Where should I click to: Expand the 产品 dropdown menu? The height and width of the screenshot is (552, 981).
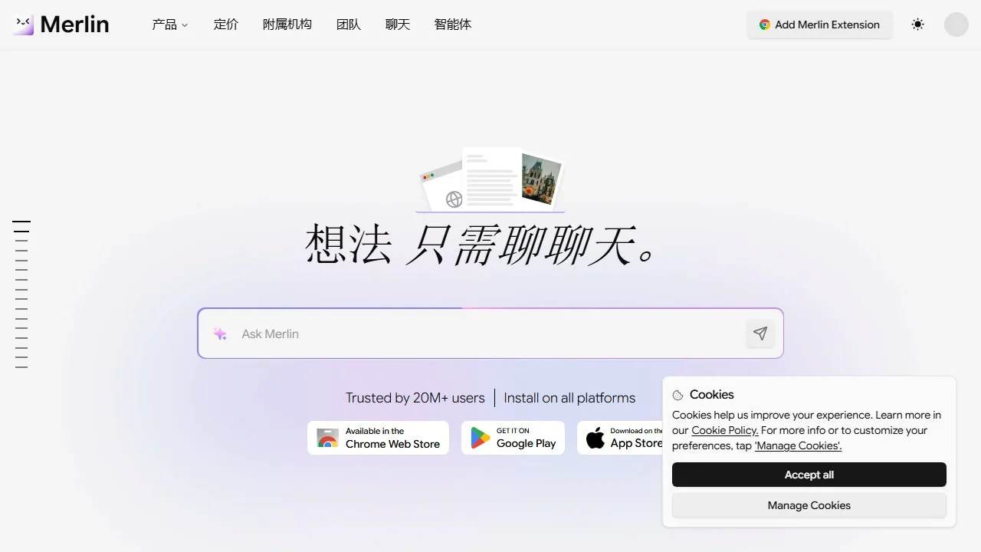[x=169, y=25]
